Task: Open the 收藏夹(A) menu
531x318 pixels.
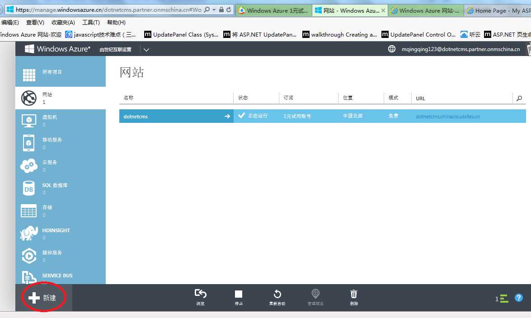Action: 63,22
